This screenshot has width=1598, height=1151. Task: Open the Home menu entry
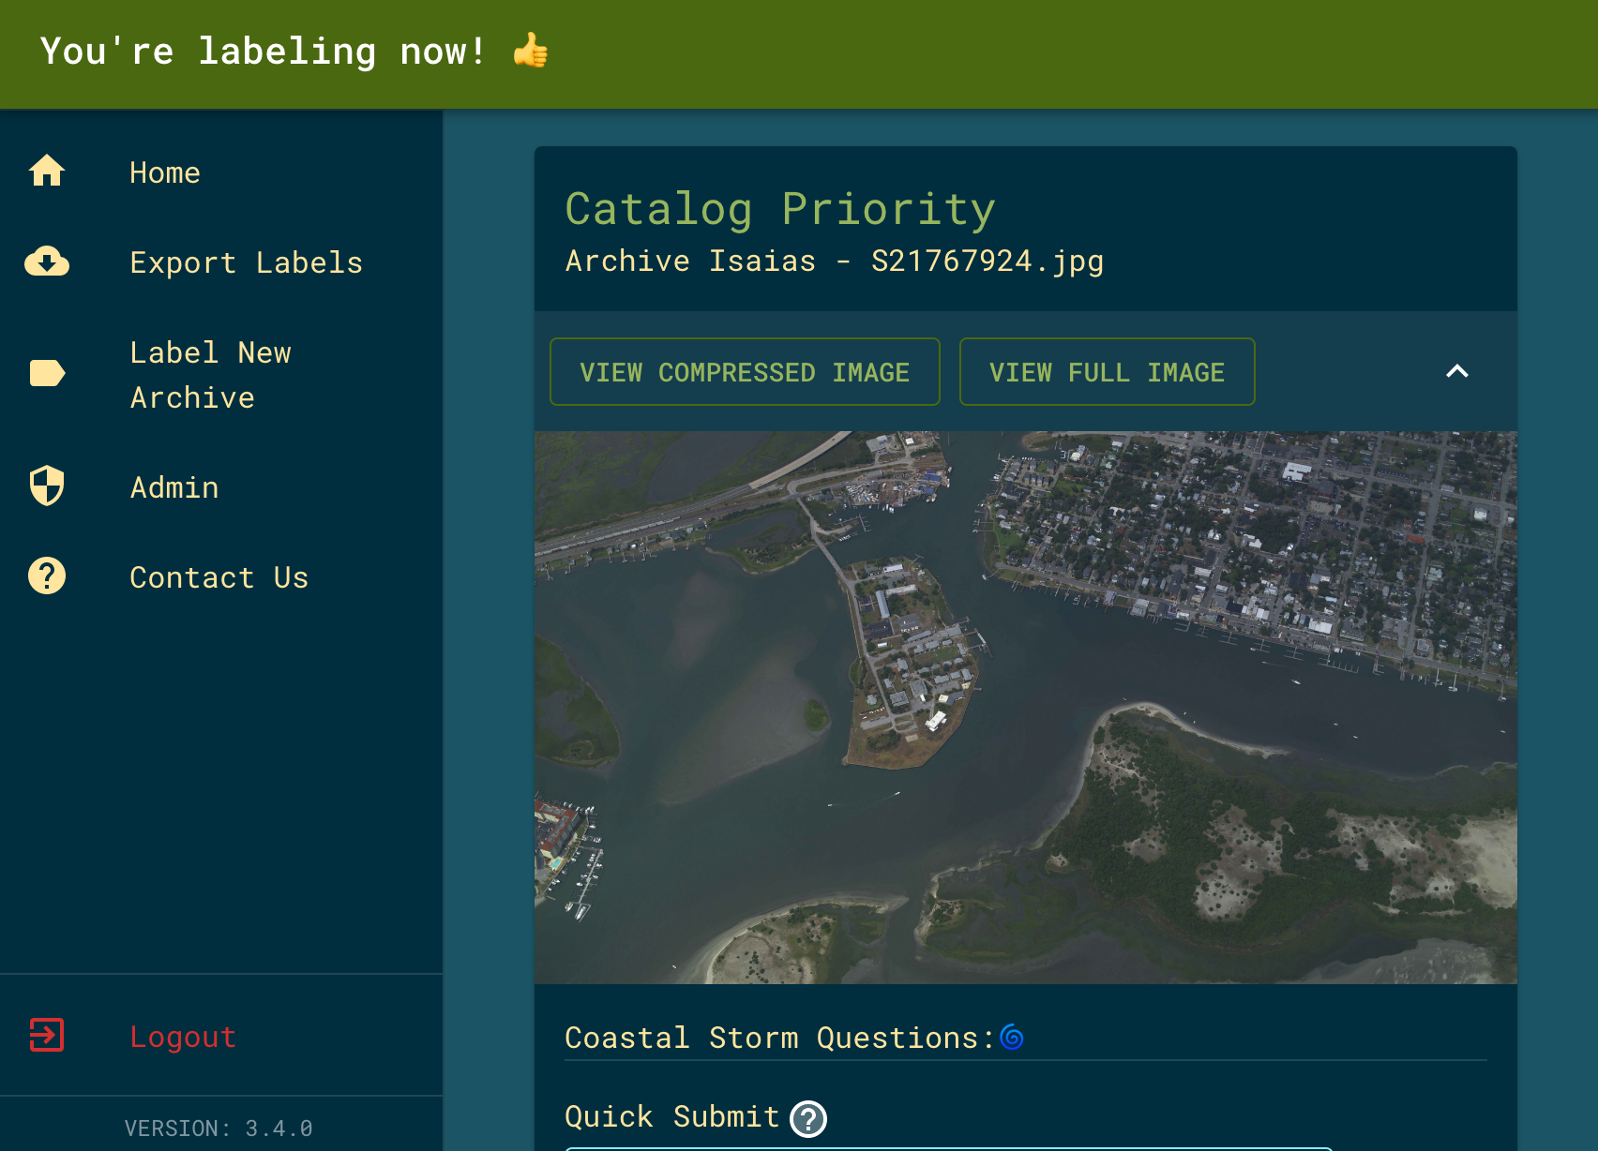pyautogui.click(x=165, y=172)
